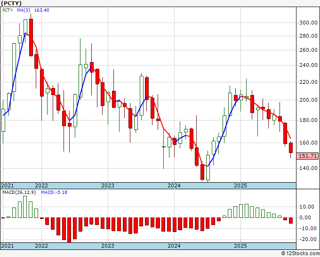Click the 220.00 price axis label
320x257 pixels.
(x=308, y=82)
